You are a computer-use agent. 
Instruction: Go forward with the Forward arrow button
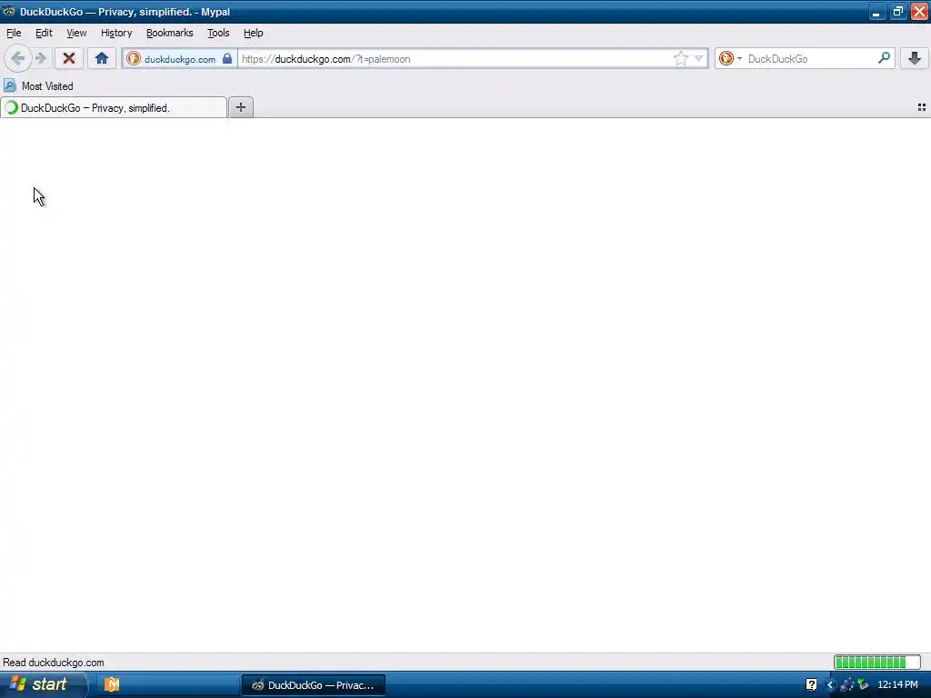pyautogui.click(x=41, y=58)
